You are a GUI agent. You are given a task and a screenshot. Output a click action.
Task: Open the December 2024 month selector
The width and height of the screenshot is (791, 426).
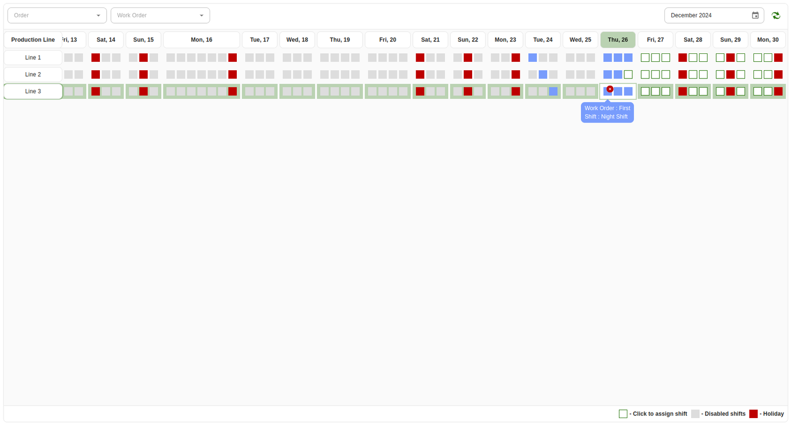pos(707,15)
